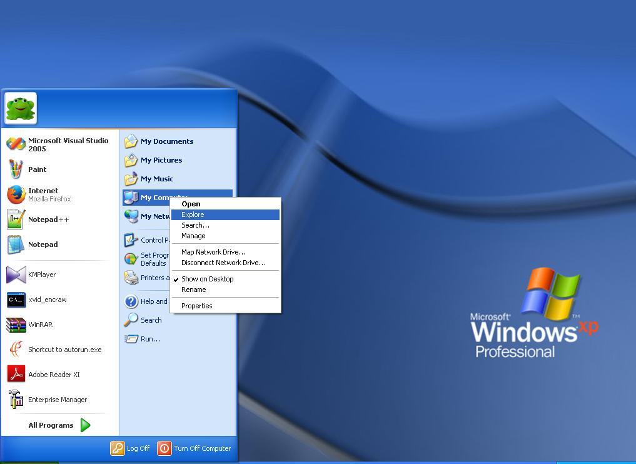Viewport: 636px width, 464px height.
Task: Click the WinRAR program name
Action: (x=41, y=325)
